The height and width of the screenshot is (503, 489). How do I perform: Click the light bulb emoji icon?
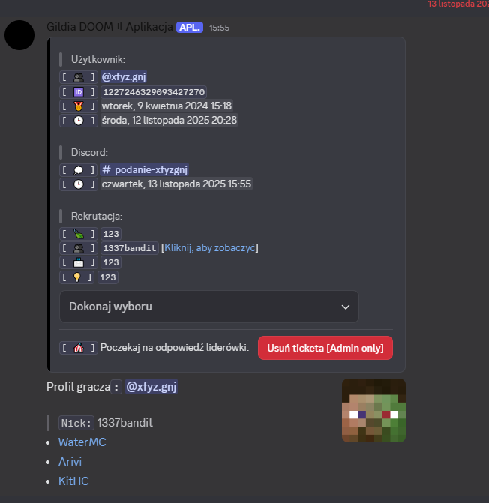(77, 277)
